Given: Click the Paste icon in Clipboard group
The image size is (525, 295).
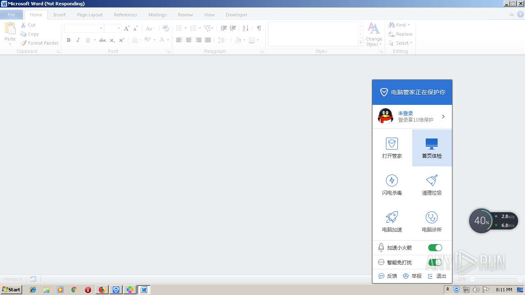Looking at the screenshot, I should tap(10, 29).
